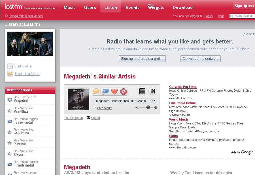
Task: Click Download the software button
Action: coord(201,59)
